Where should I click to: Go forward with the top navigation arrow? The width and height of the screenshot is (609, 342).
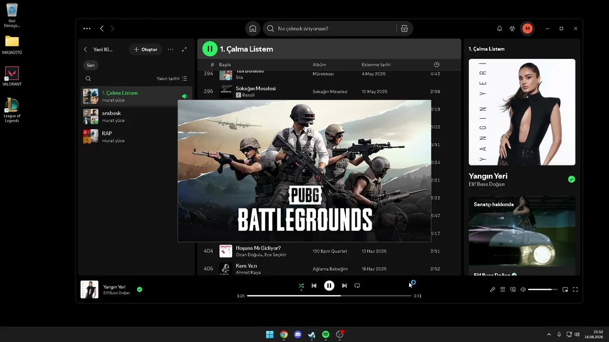[x=112, y=28]
